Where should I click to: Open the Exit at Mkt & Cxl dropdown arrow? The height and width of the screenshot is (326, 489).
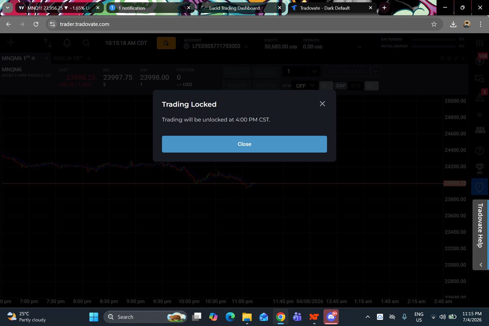pos(375,71)
